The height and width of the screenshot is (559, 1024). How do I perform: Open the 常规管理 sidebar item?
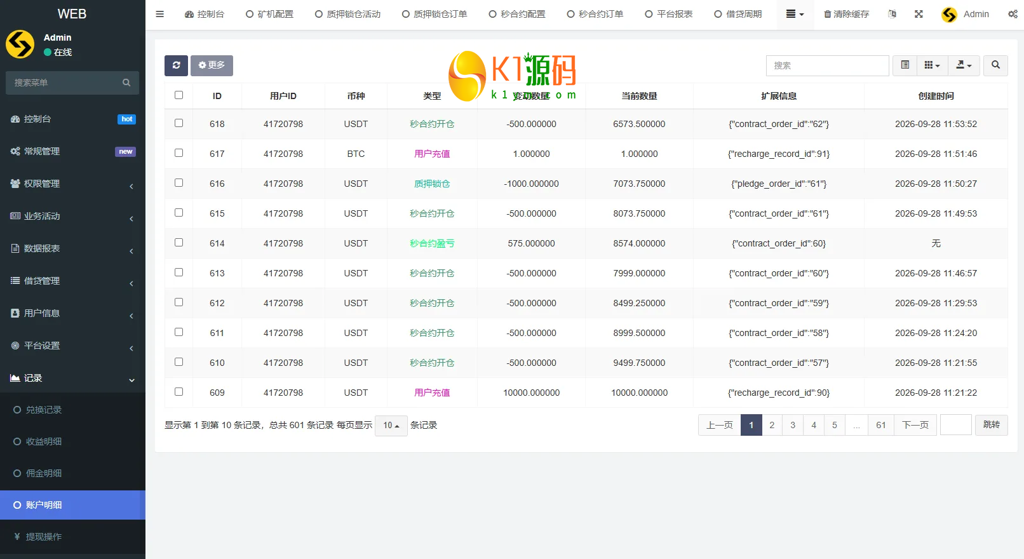point(72,151)
